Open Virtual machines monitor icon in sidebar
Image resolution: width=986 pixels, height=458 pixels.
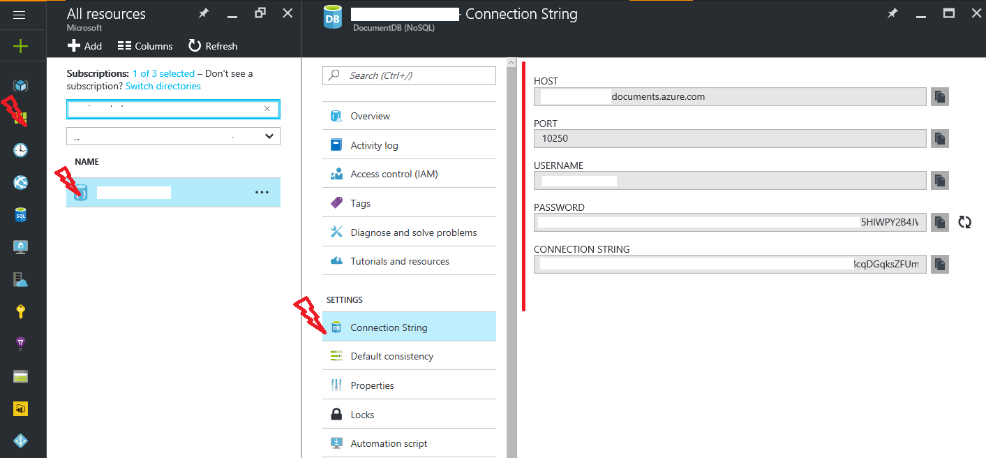(20, 247)
